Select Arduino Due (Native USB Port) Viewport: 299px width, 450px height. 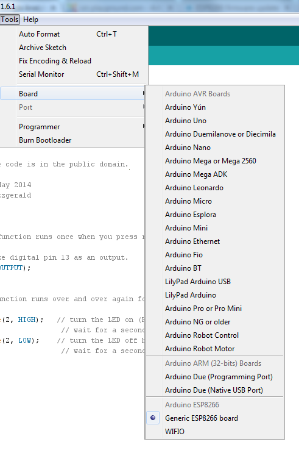[215, 390]
